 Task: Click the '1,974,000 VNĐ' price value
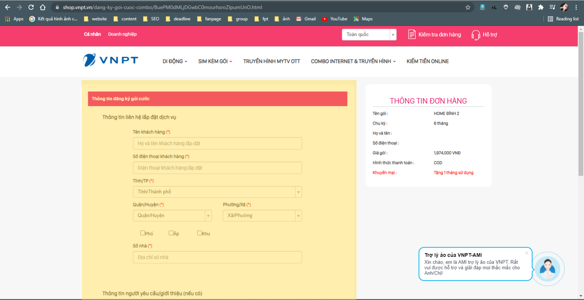tap(447, 153)
